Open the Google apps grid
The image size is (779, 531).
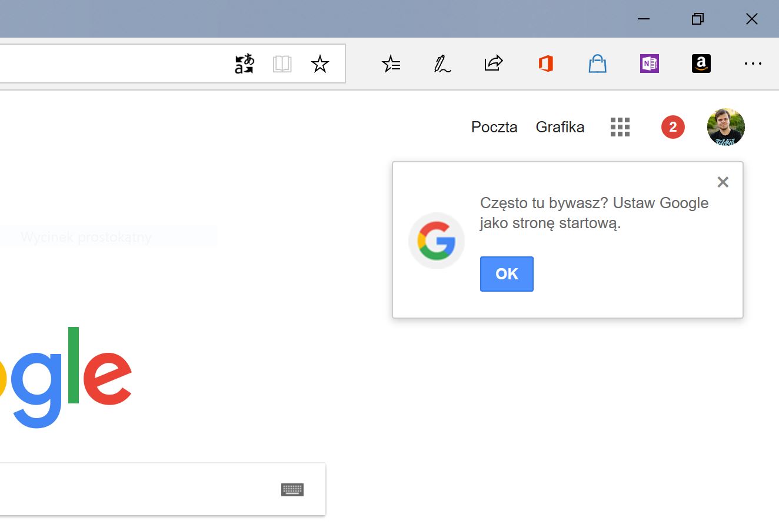[x=620, y=127]
